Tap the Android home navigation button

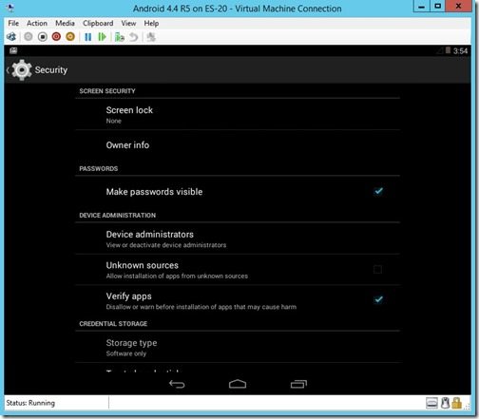[238, 384]
